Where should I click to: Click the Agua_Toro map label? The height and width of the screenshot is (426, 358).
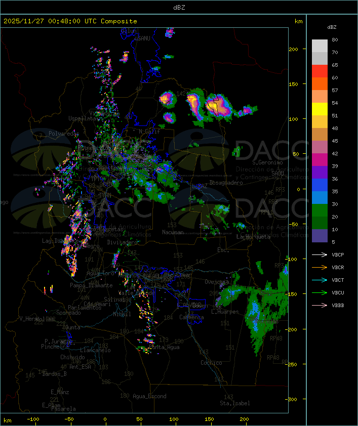pyautogui.click(x=100, y=273)
